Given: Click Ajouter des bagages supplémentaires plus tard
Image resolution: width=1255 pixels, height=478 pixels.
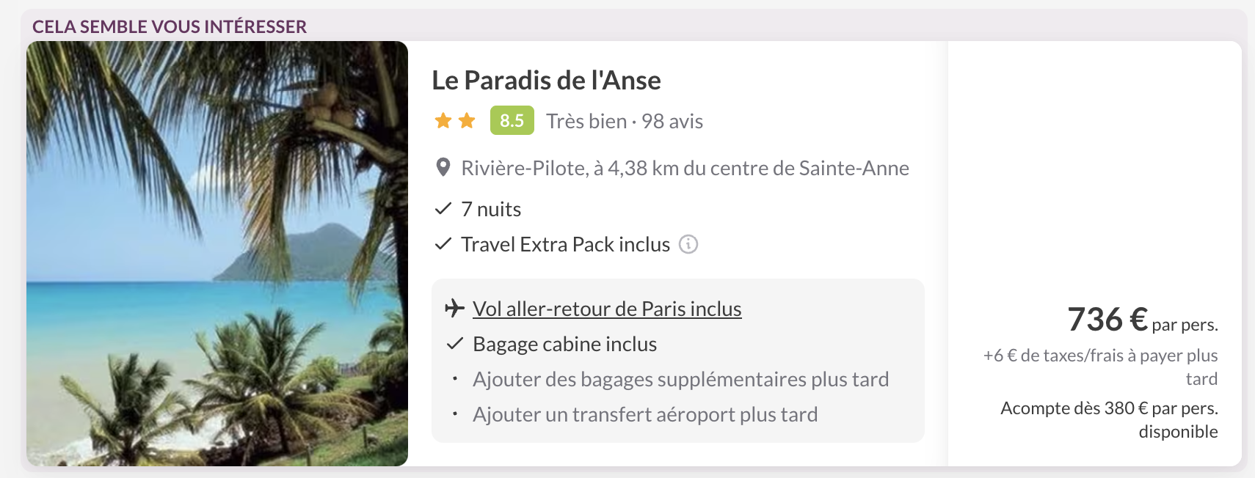Looking at the screenshot, I should coord(680,379).
